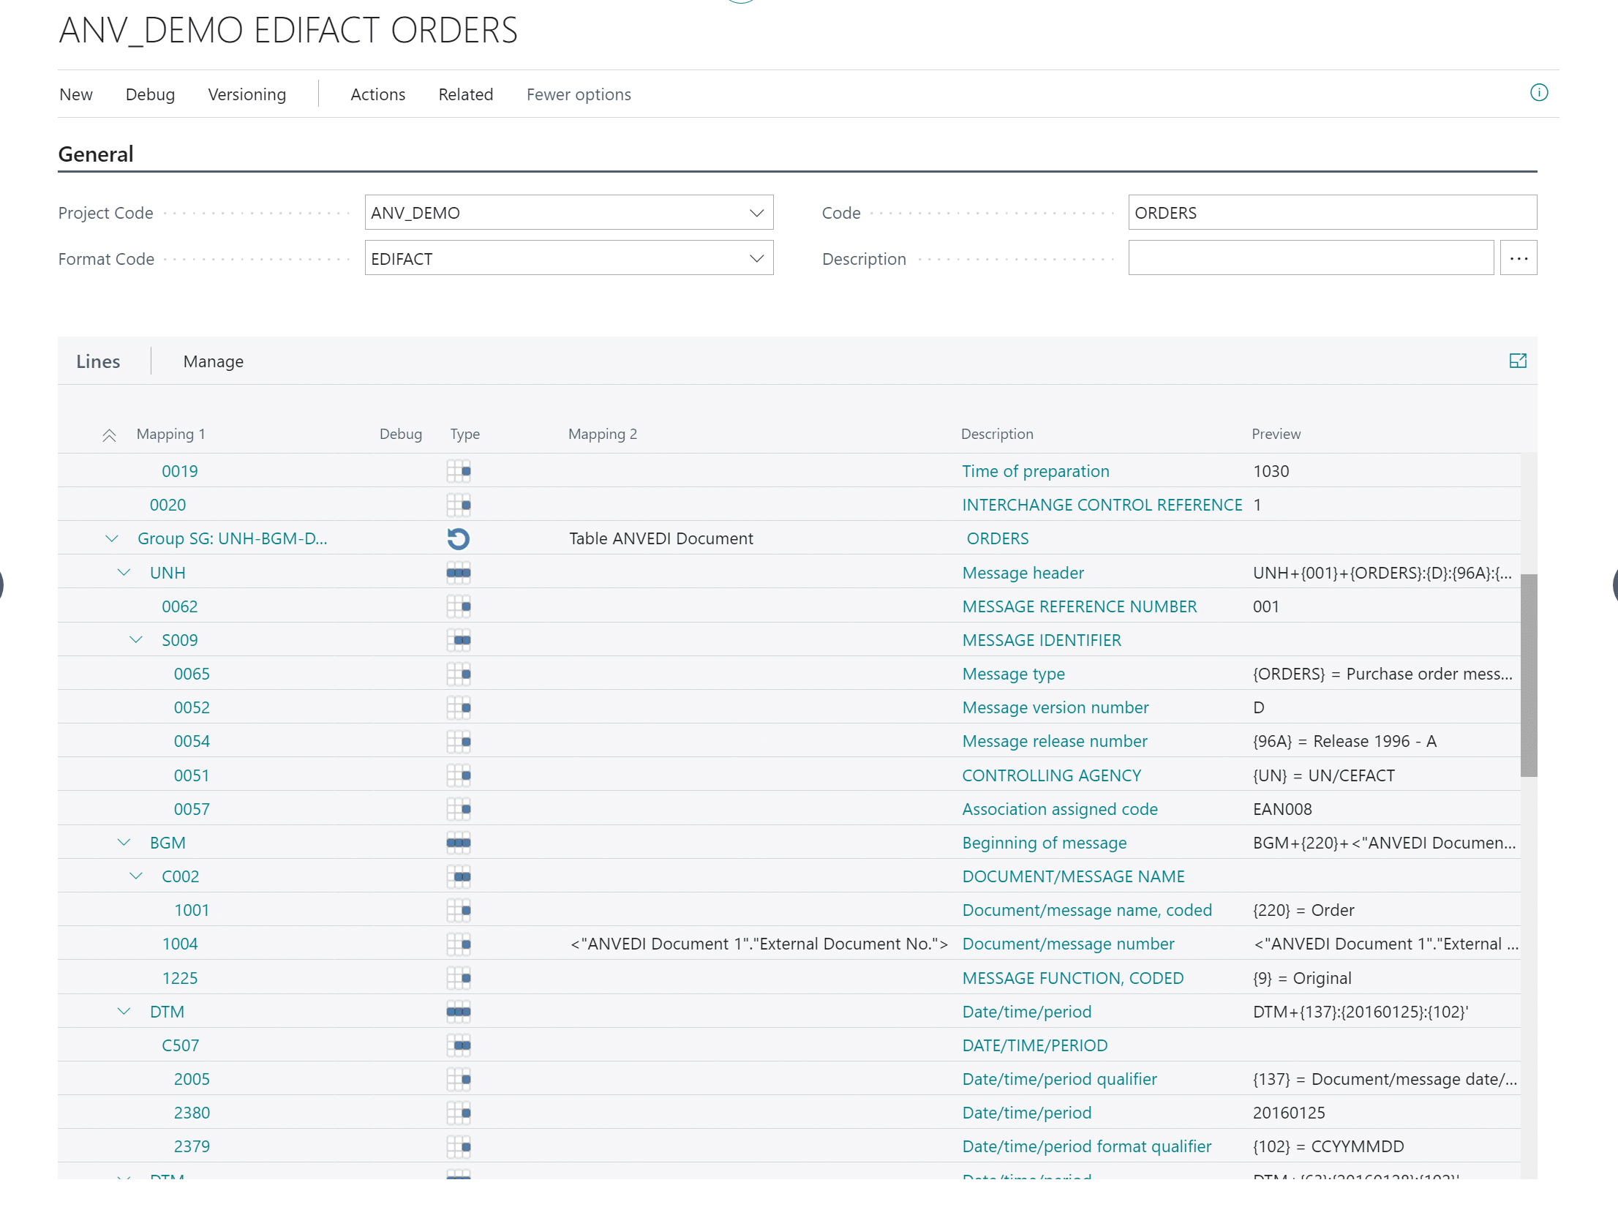Collapse the S009 tree node

click(136, 640)
